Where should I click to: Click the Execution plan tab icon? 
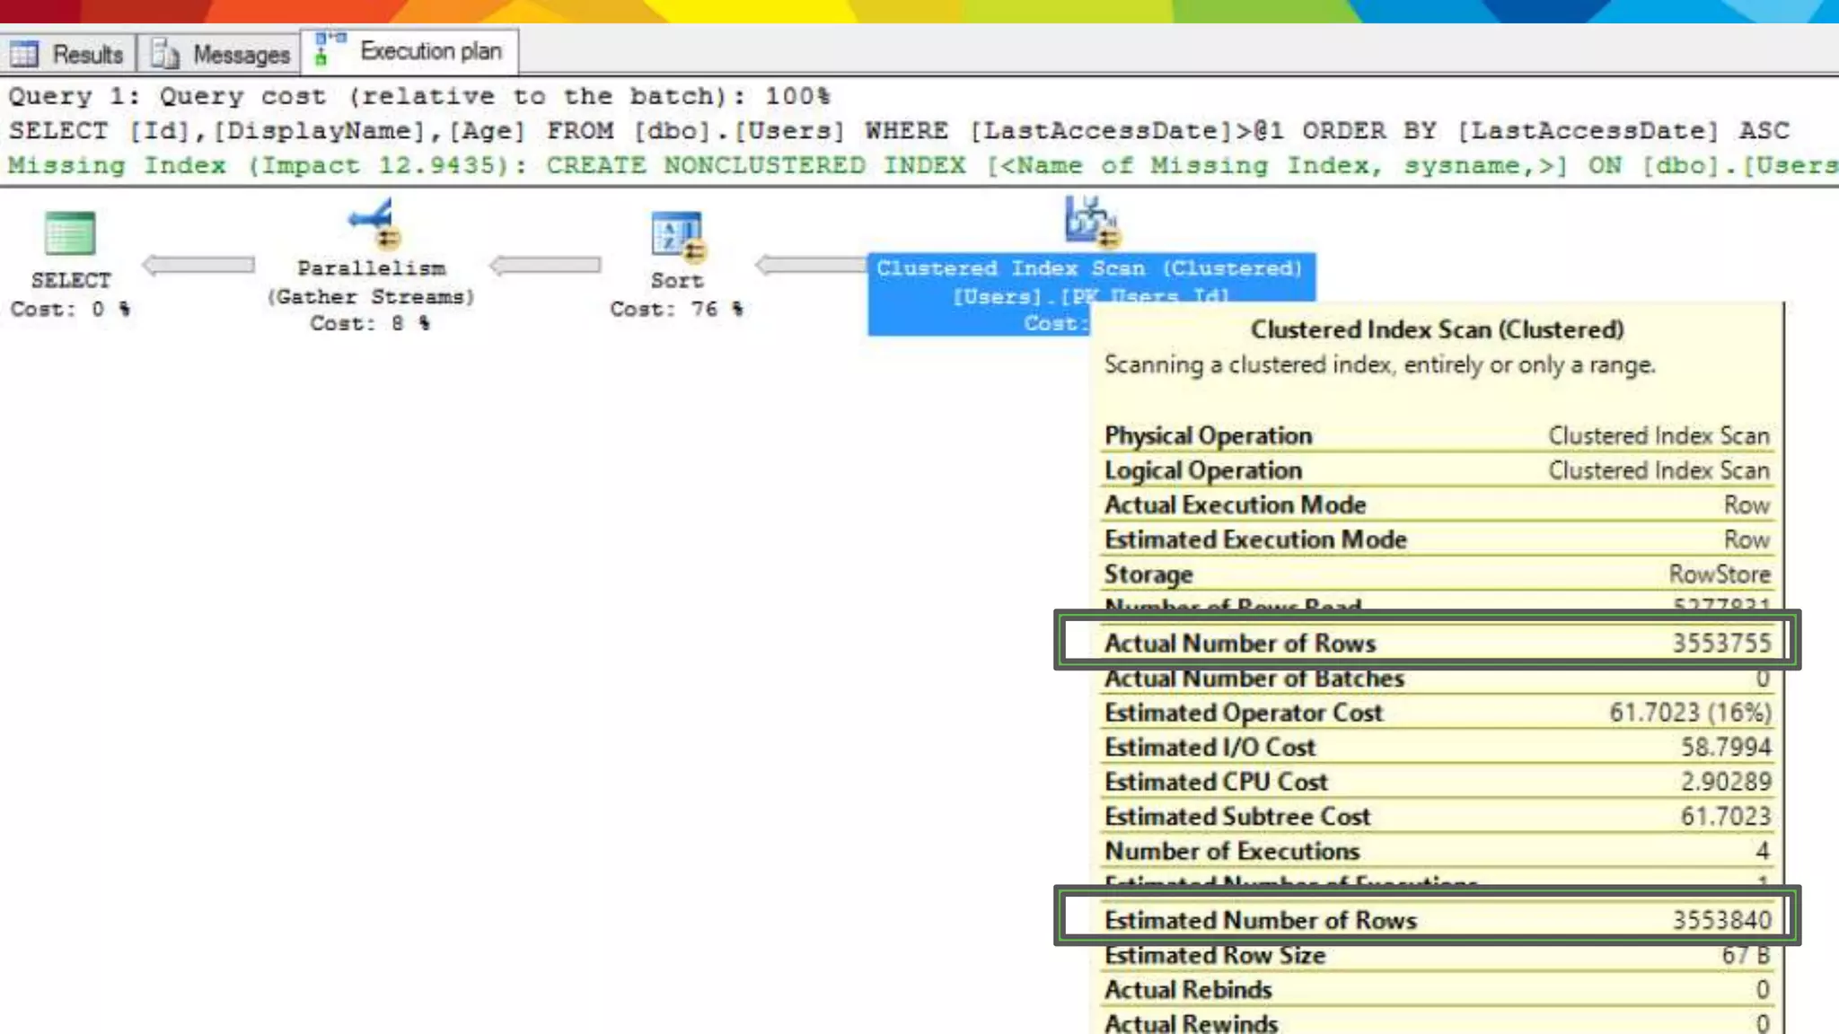pos(329,50)
